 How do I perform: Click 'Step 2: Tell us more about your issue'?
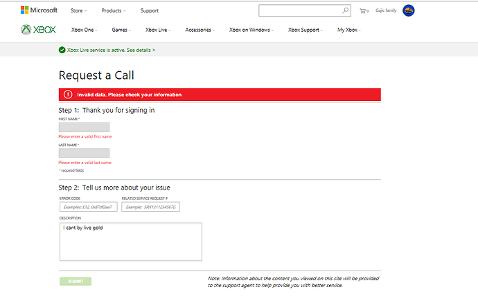point(114,188)
